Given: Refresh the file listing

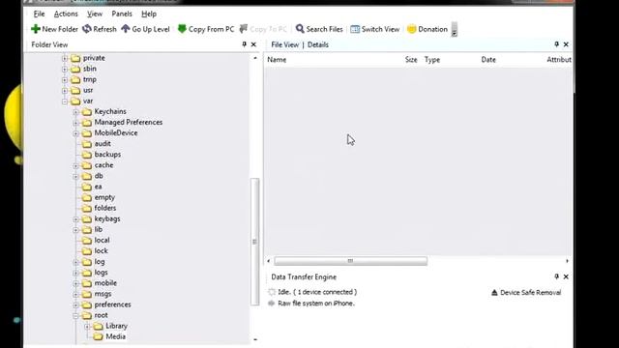Looking at the screenshot, I should click(100, 29).
